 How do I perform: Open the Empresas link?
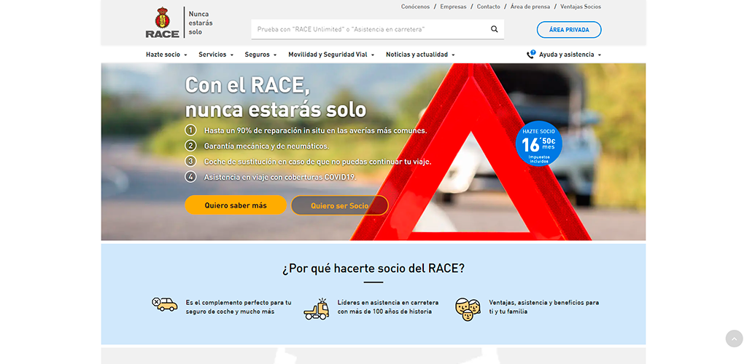(x=453, y=7)
